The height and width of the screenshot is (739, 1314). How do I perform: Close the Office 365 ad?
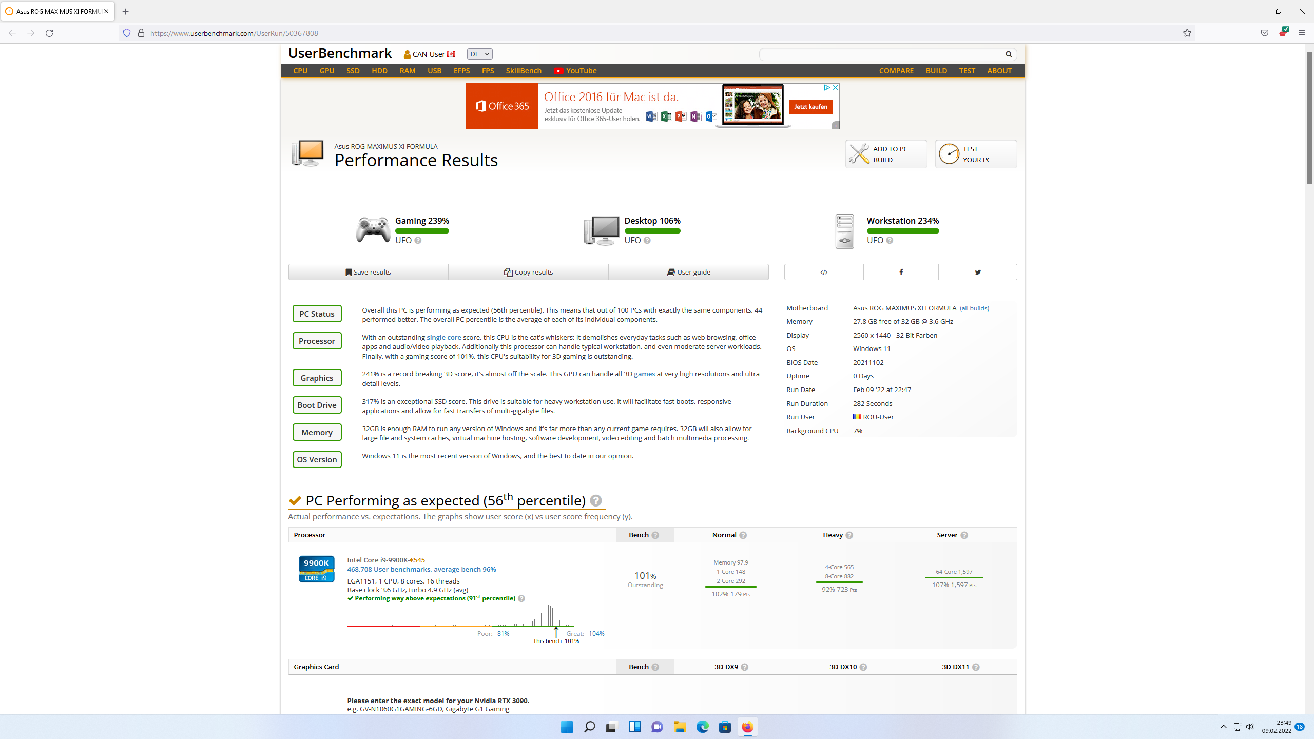836,88
